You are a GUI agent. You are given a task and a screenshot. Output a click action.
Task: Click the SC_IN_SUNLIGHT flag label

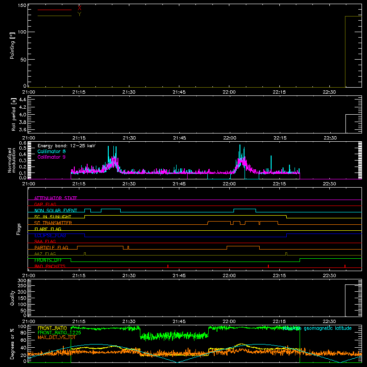(53, 217)
